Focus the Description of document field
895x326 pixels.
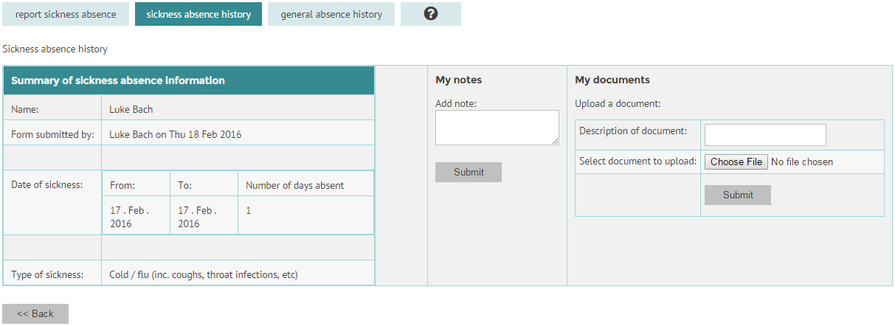[x=765, y=135]
